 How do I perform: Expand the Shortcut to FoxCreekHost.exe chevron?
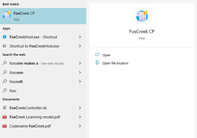click(x=80, y=46)
